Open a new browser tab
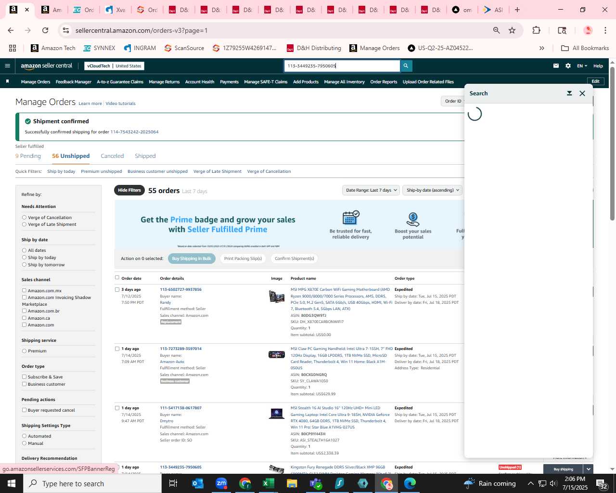 tap(517, 10)
